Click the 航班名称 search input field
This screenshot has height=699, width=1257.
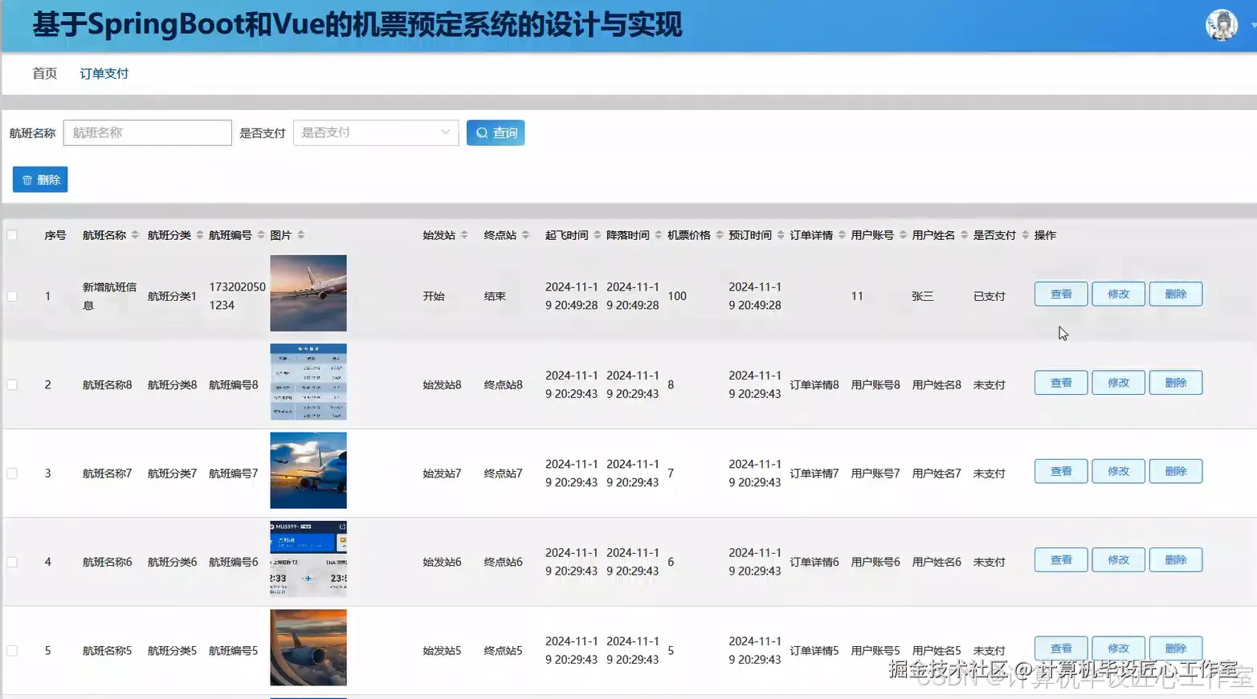click(x=147, y=132)
